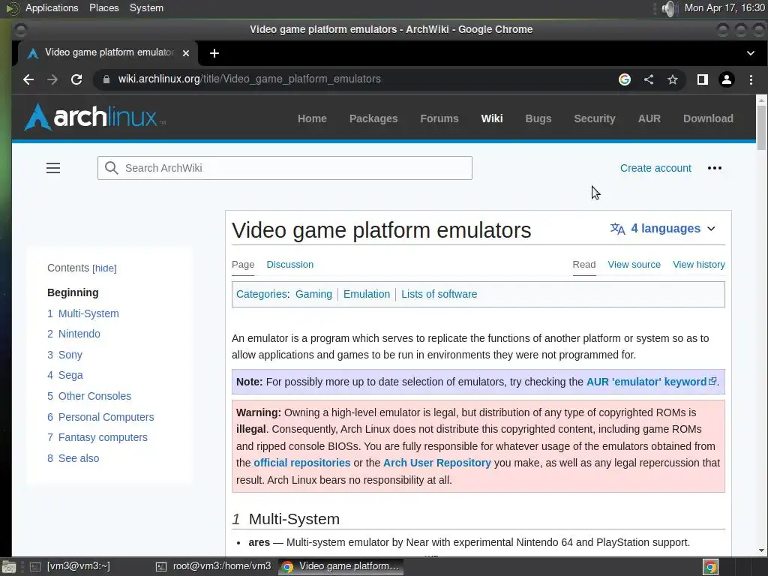Open Chrome three-dot menu
768x576 pixels.
751,79
